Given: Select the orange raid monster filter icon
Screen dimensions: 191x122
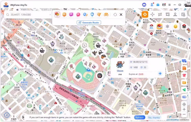Looking at the screenshot, I should pos(64,14).
